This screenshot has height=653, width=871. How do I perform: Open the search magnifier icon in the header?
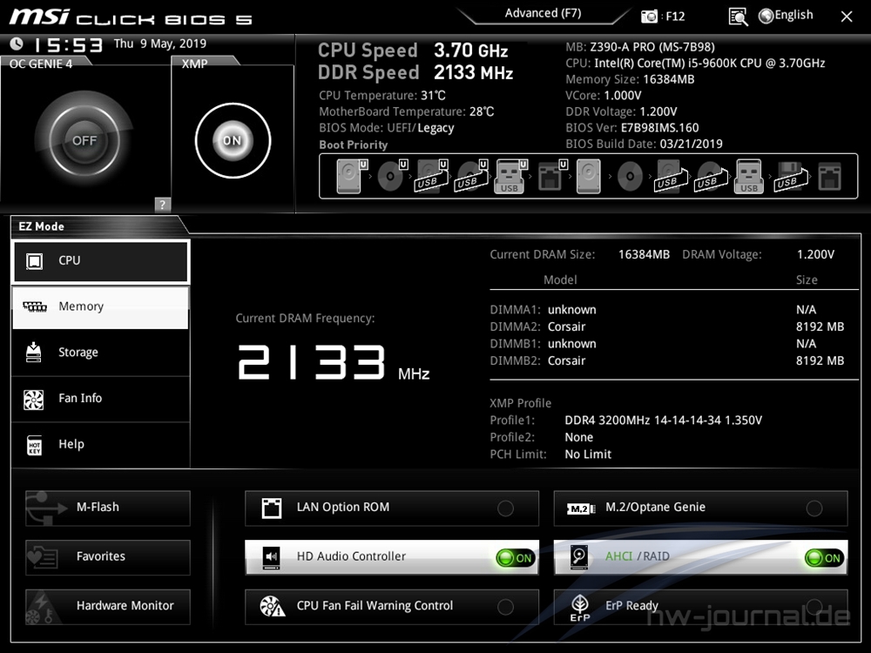pos(738,17)
